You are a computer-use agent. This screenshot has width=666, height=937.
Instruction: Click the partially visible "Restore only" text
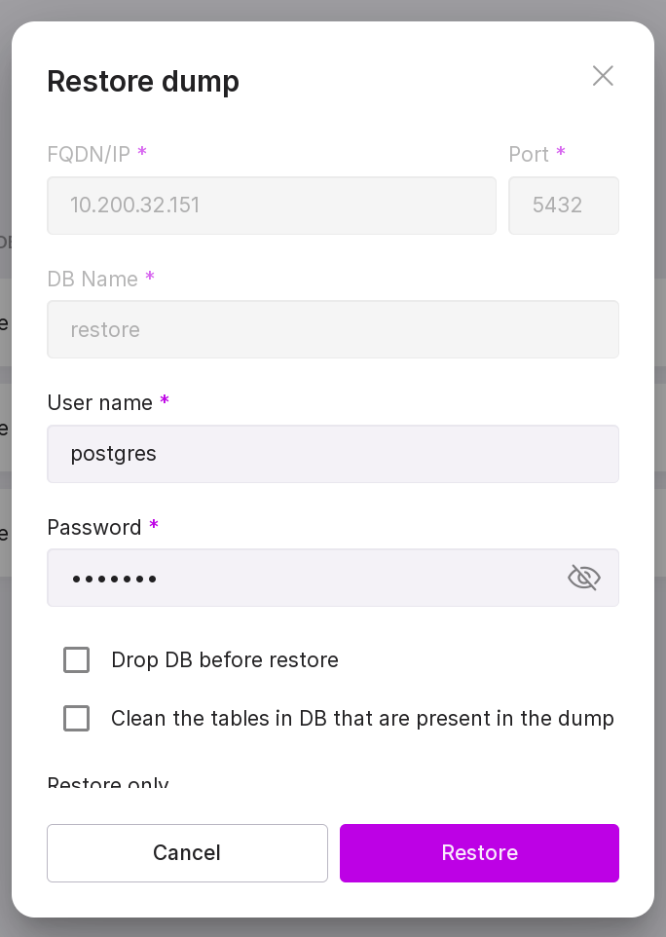pyautogui.click(x=108, y=785)
